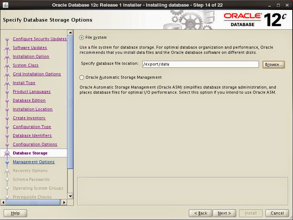Open the Help window
This screenshot has width=293, height=220.
point(15,213)
